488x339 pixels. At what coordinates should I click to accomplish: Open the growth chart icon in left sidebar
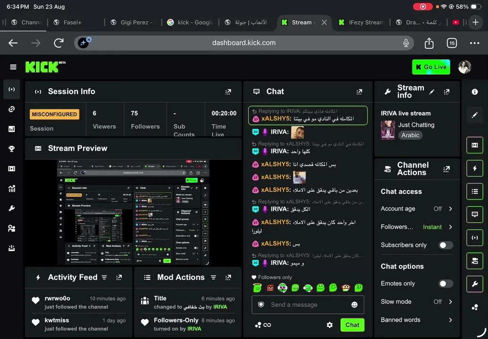(x=12, y=188)
